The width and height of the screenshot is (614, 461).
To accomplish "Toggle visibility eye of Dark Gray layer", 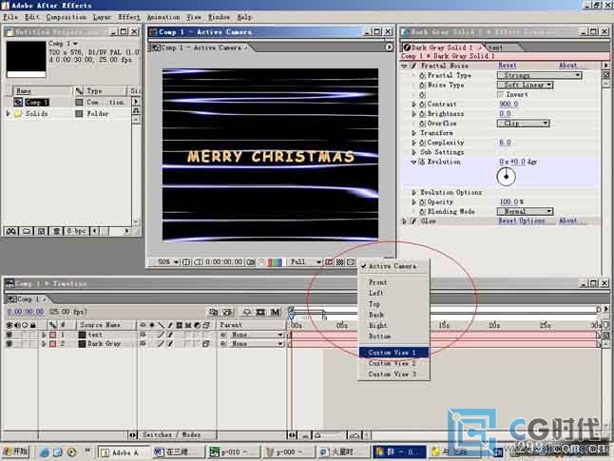I will tap(9, 343).
